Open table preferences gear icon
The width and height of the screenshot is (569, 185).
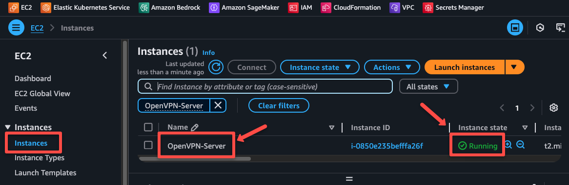click(553, 108)
